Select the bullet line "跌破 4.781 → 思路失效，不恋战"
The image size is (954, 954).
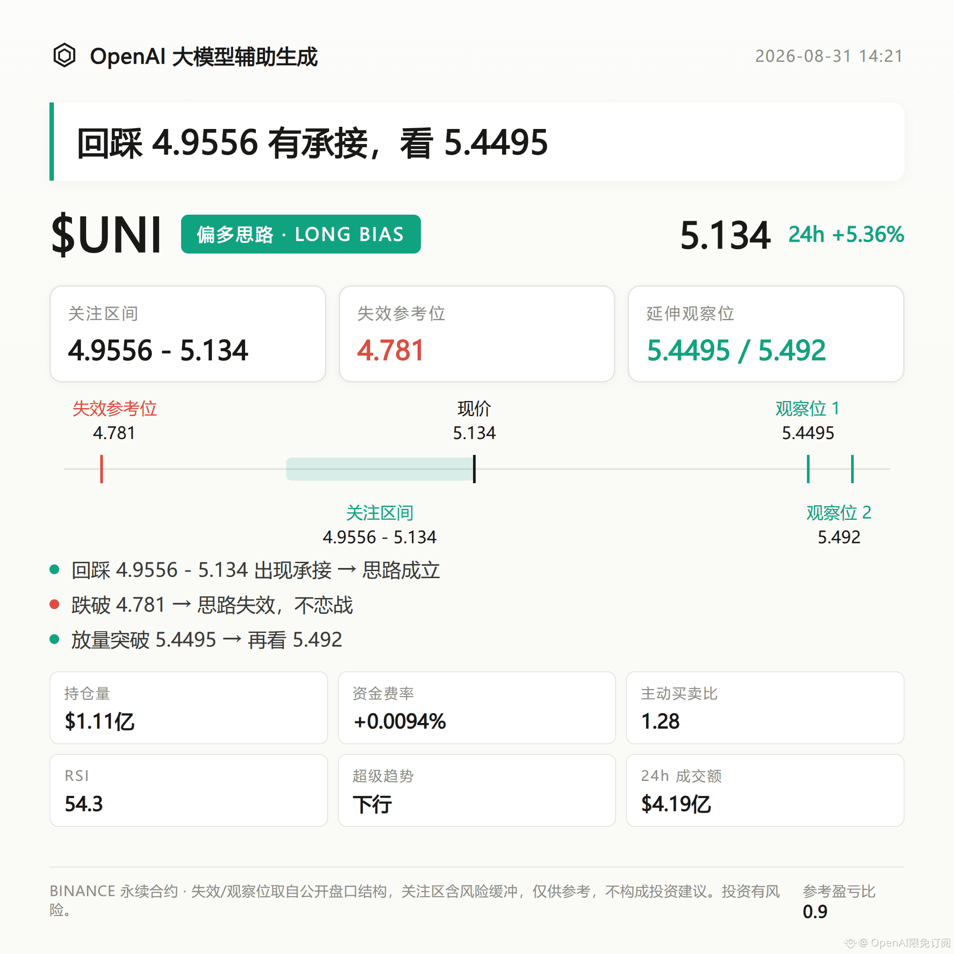pos(212,605)
